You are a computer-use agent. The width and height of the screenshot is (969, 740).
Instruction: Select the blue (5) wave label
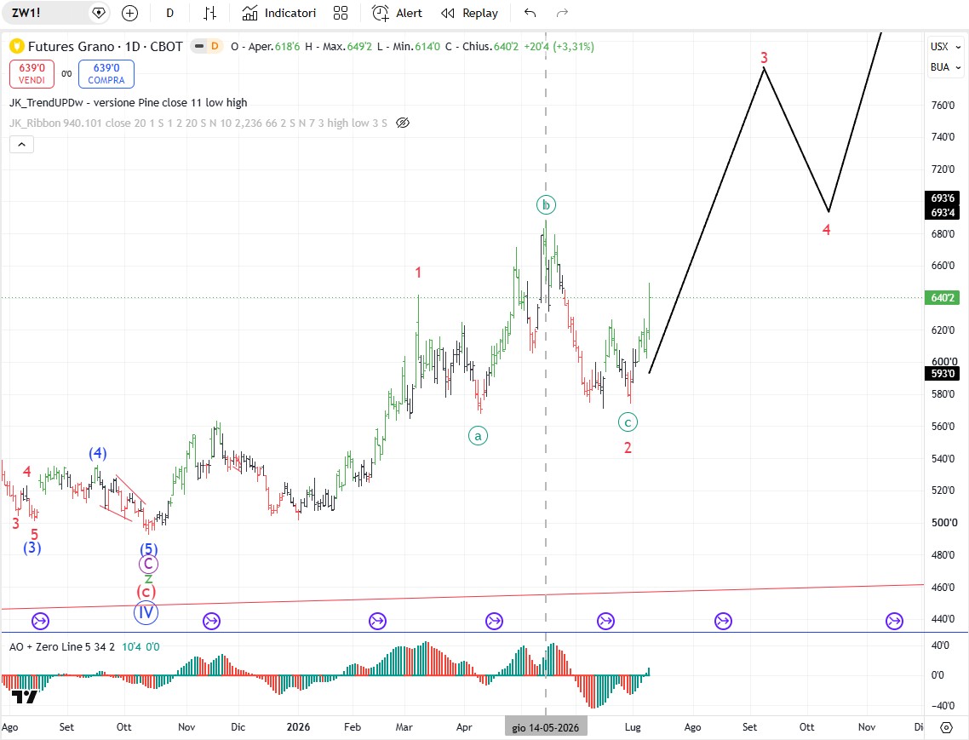pos(148,548)
